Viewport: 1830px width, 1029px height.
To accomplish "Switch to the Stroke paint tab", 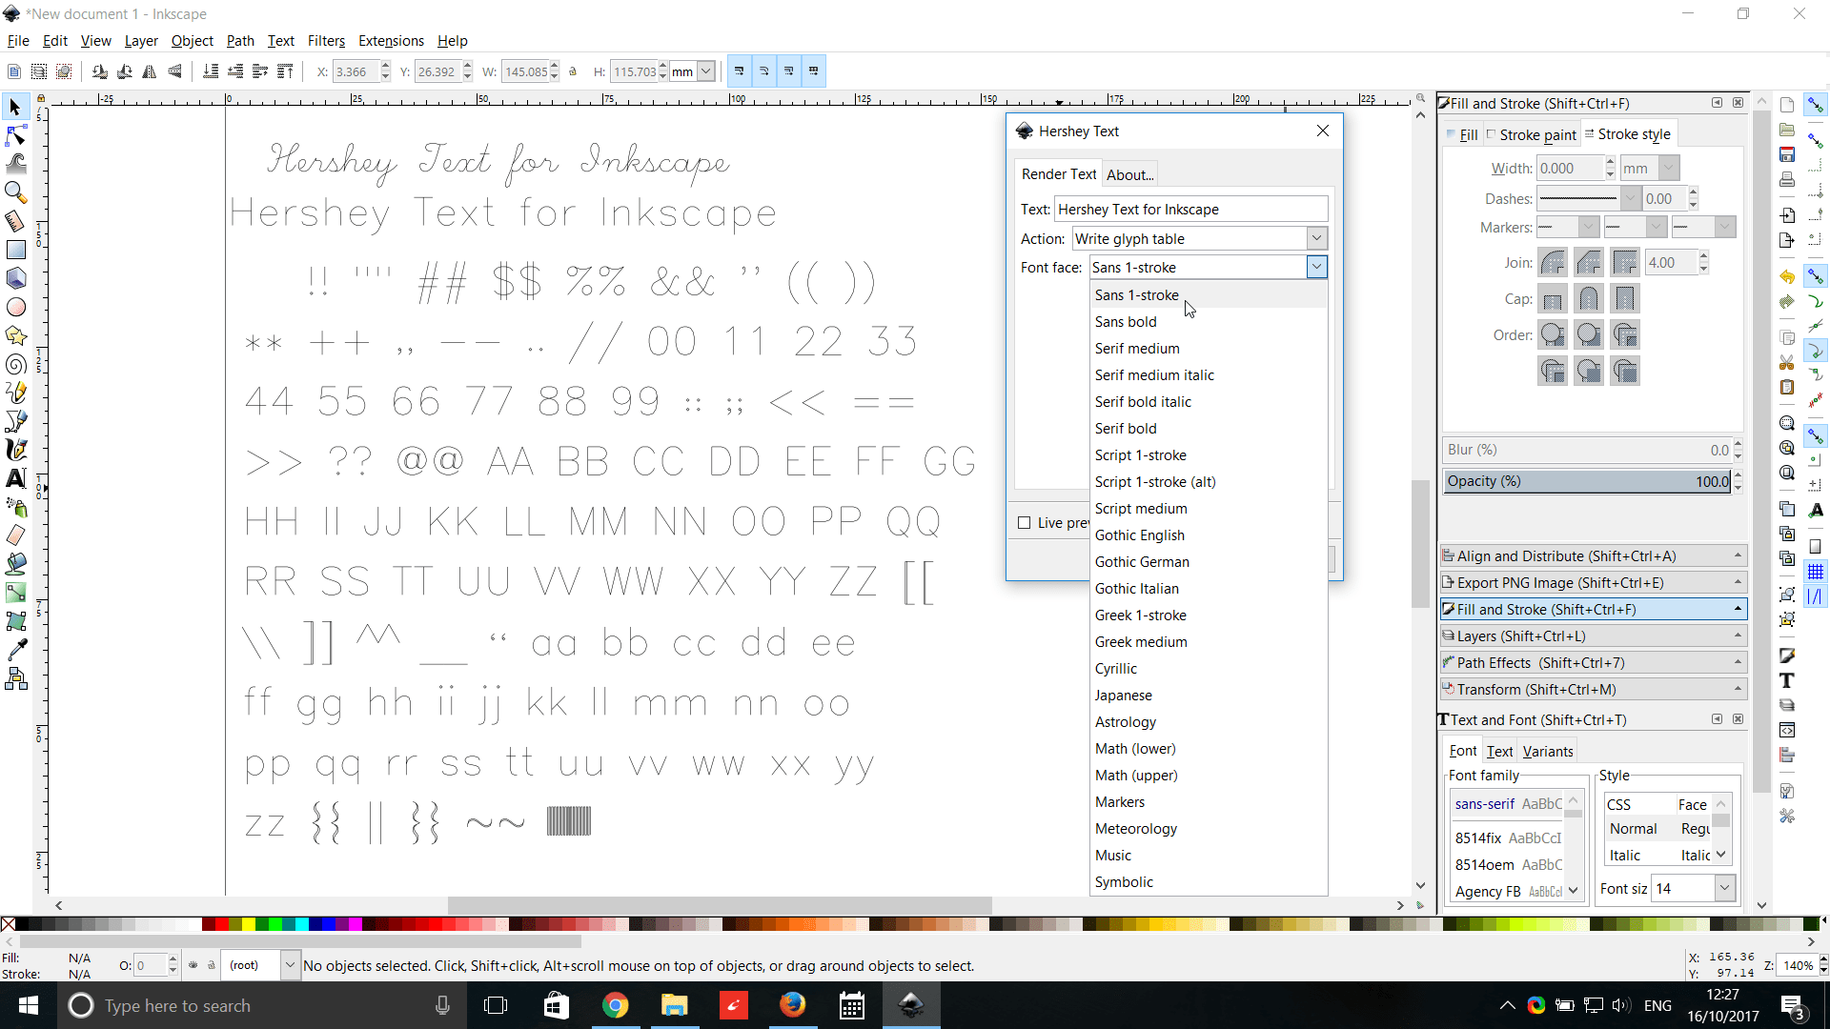I will (x=1532, y=135).
